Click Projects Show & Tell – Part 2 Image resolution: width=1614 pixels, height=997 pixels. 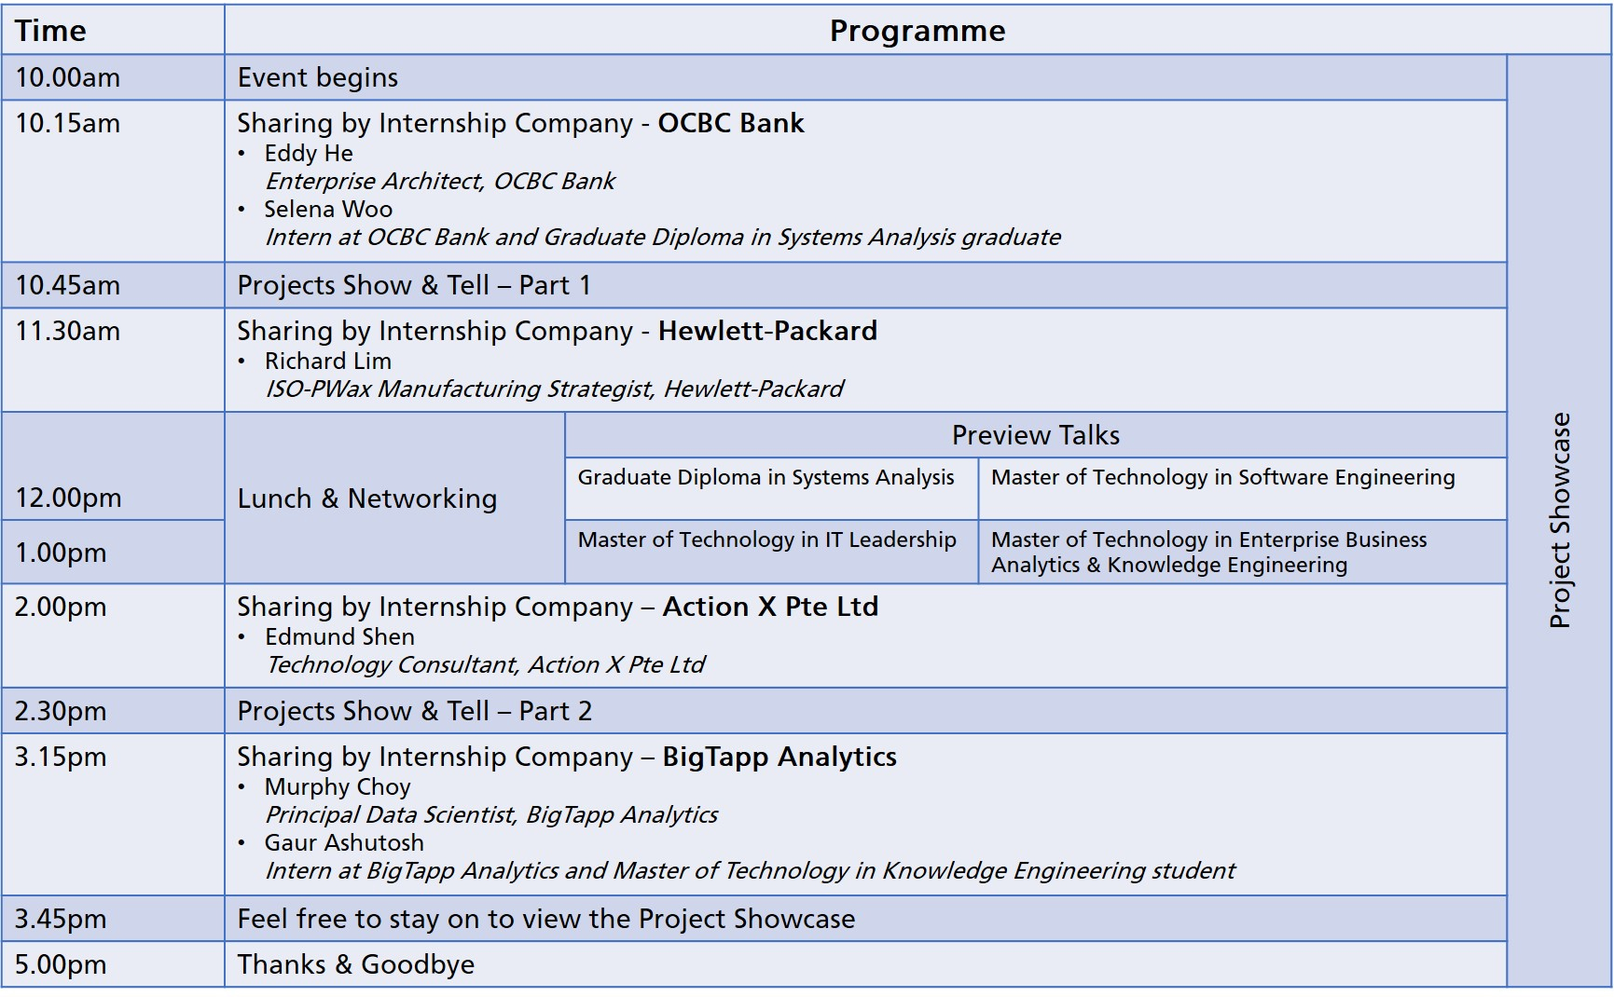pos(414,711)
